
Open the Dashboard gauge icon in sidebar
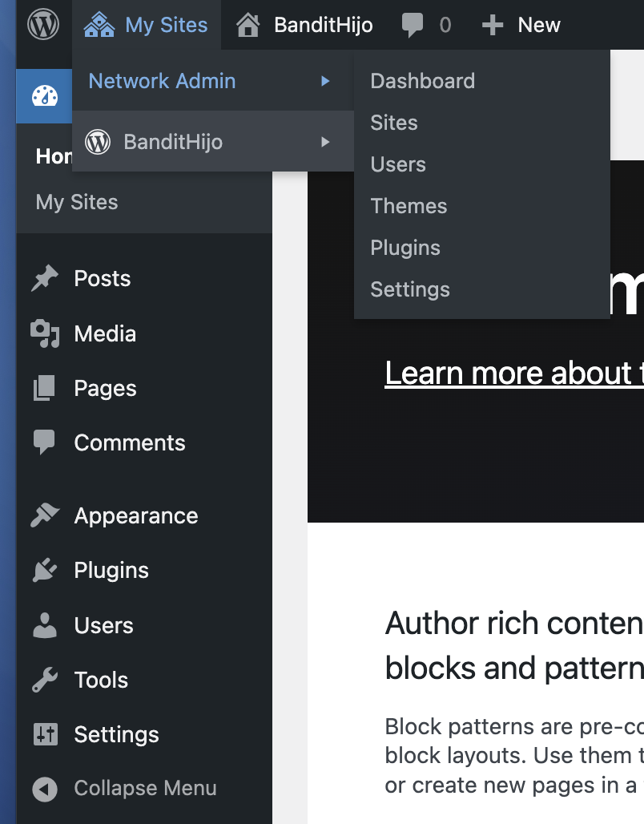click(45, 97)
